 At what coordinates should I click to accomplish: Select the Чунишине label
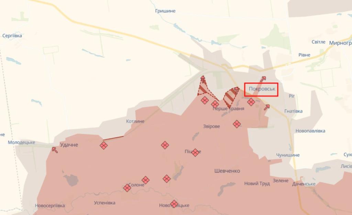click(x=288, y=155)
